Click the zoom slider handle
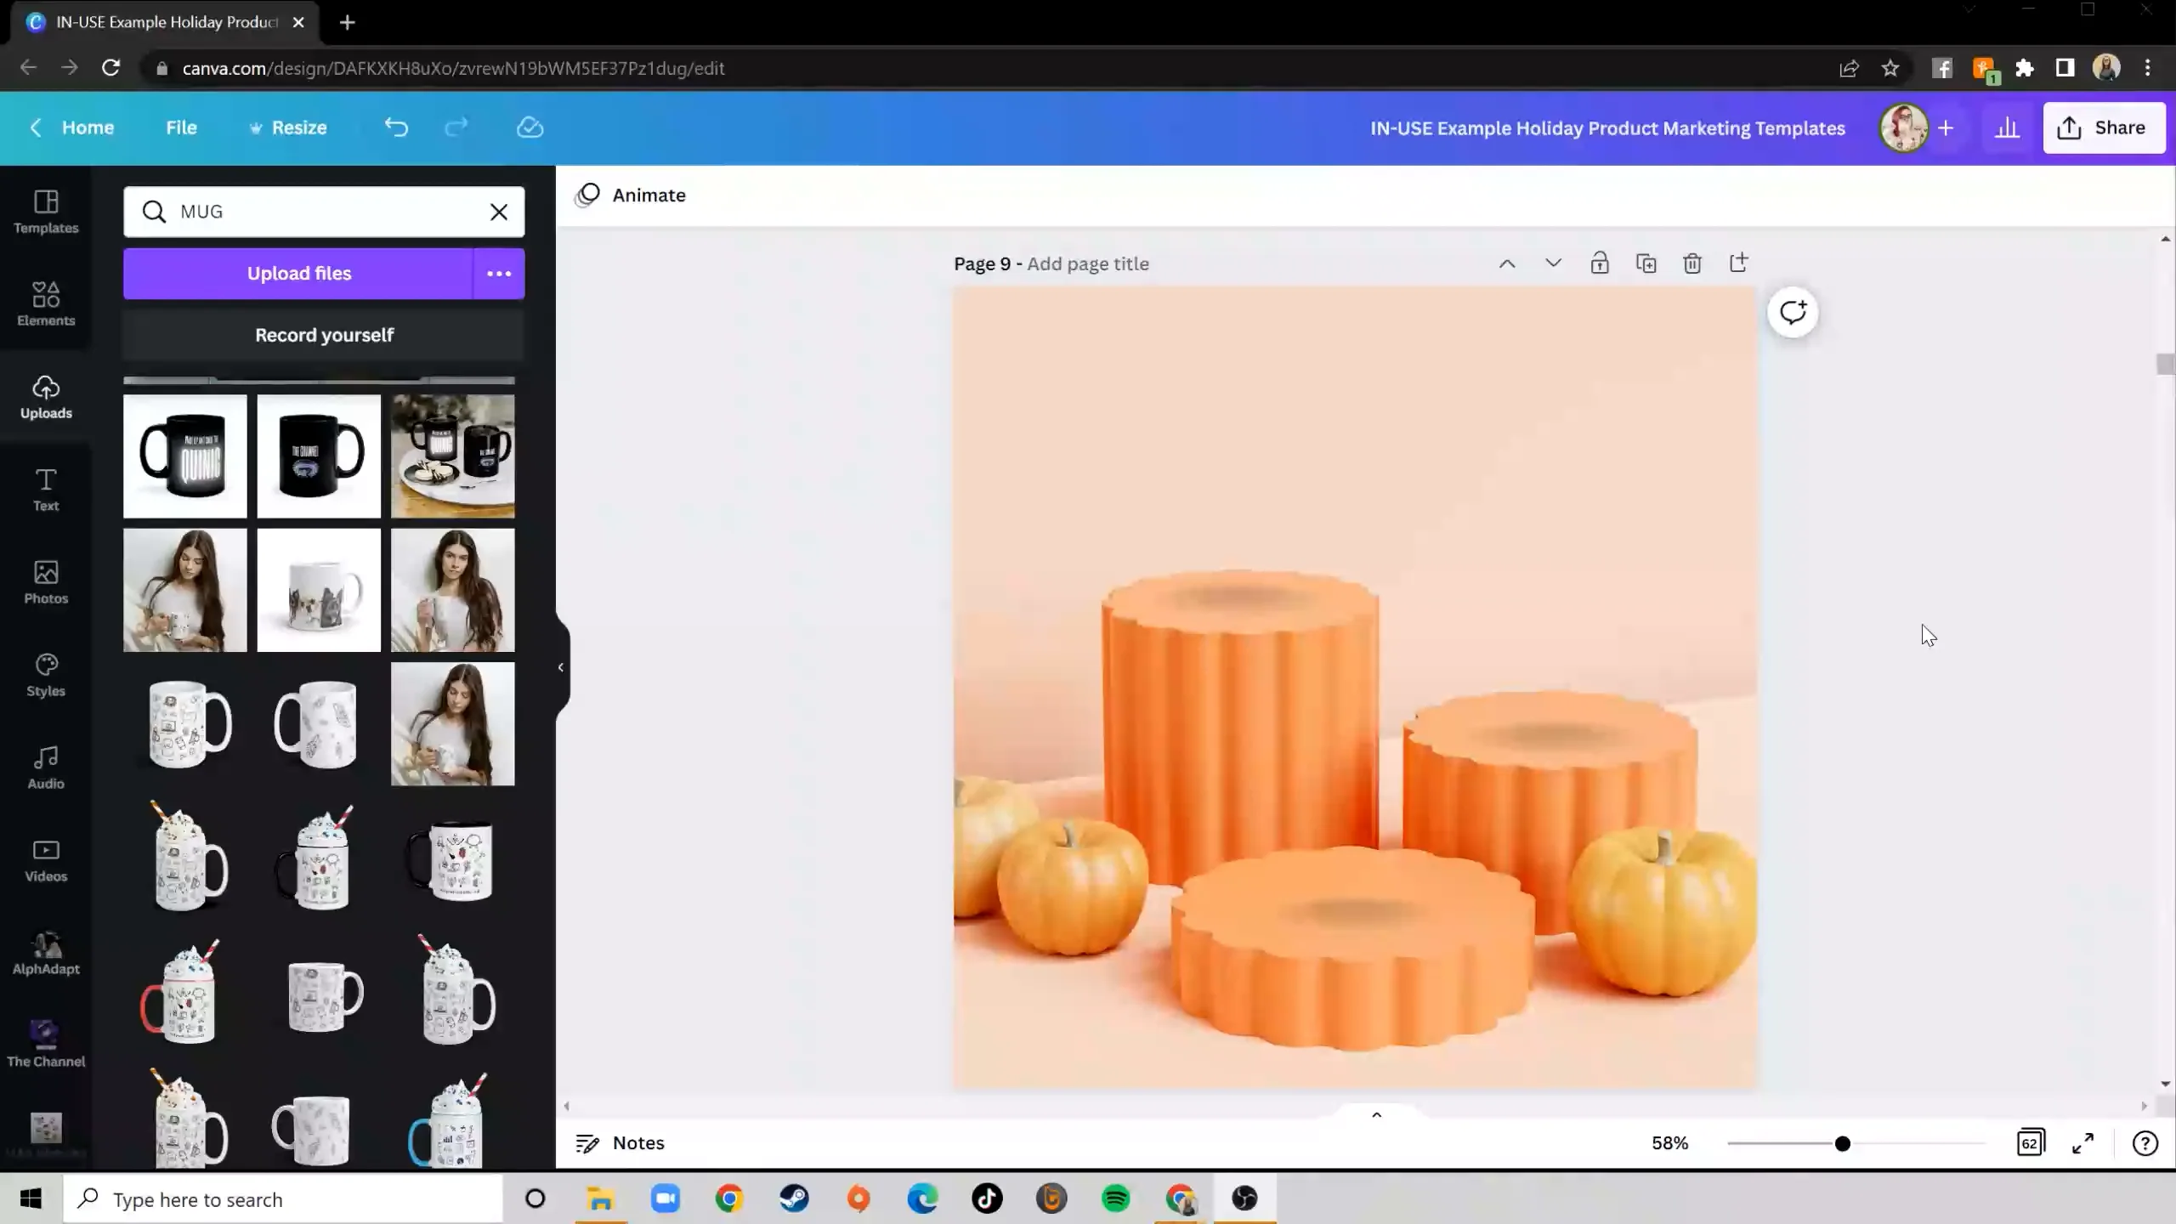This screenshot has height=1224, width=2176. coord(1842,1143)
